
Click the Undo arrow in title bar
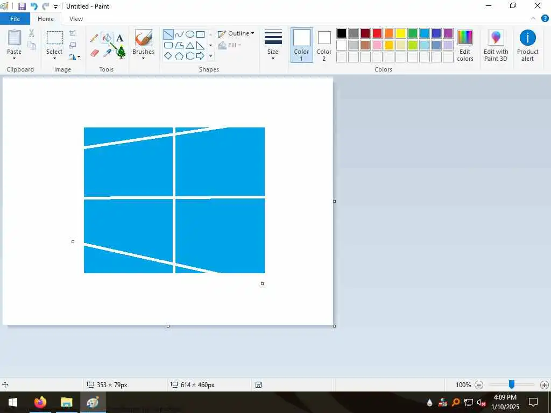tap(34, 6)
